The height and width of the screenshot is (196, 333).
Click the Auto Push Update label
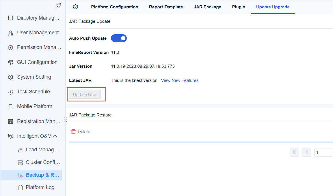coord(88,38)
